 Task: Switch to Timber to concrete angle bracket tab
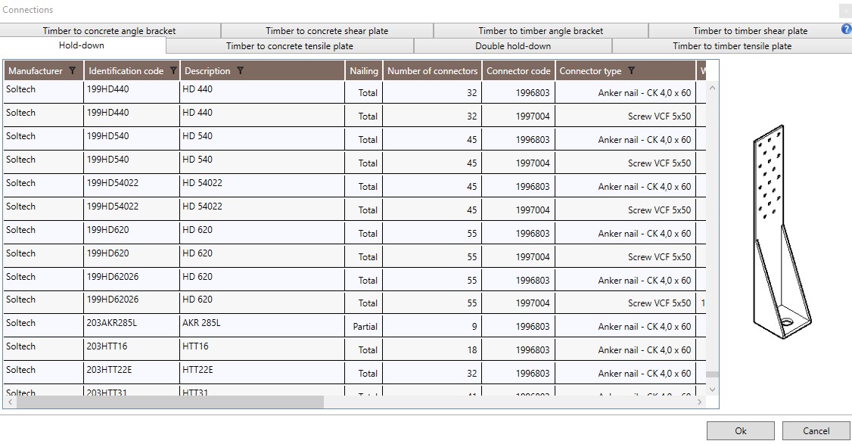click(x=110, y=31)
